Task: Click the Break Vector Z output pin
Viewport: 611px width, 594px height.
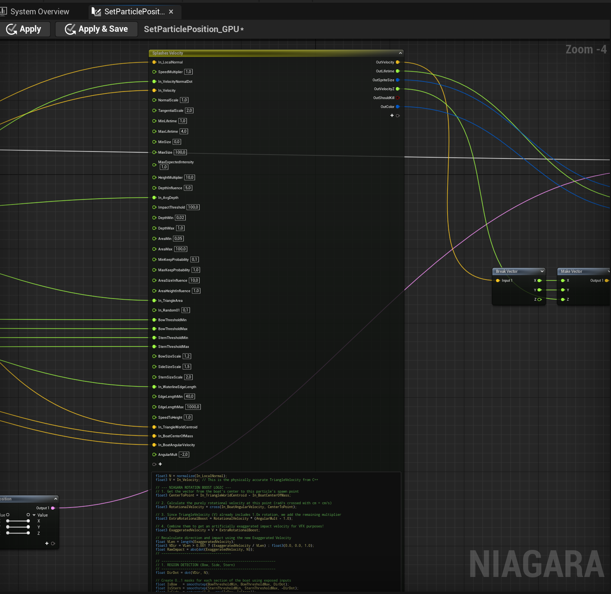Action: coord(539,300)
